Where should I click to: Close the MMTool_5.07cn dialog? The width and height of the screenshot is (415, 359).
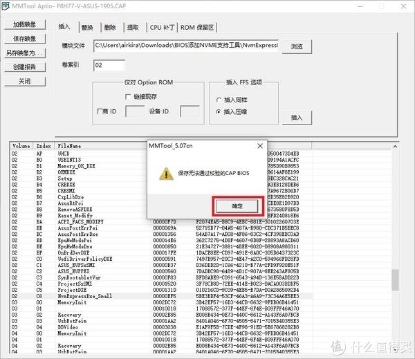pos(260,146)
